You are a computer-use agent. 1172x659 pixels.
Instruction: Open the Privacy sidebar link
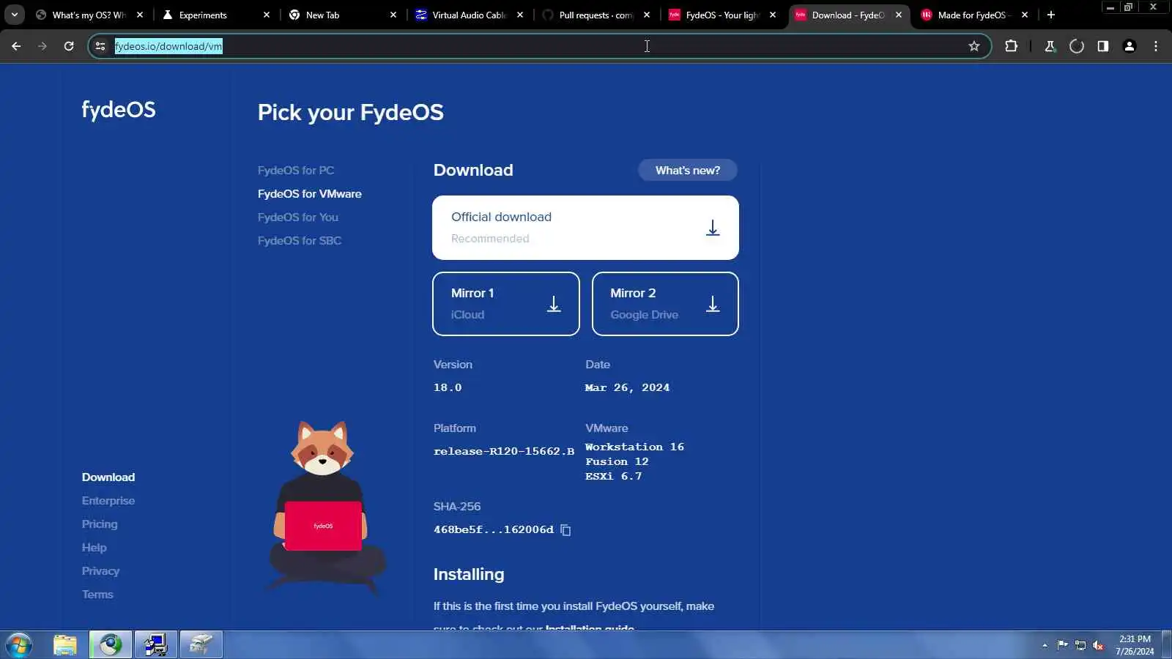click(x=100, y=570)
